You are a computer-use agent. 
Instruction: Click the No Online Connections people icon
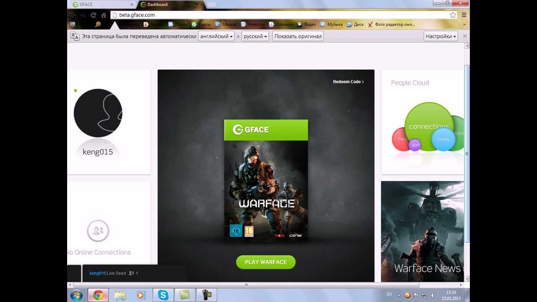pyautogui.click(x=98, y=231)
